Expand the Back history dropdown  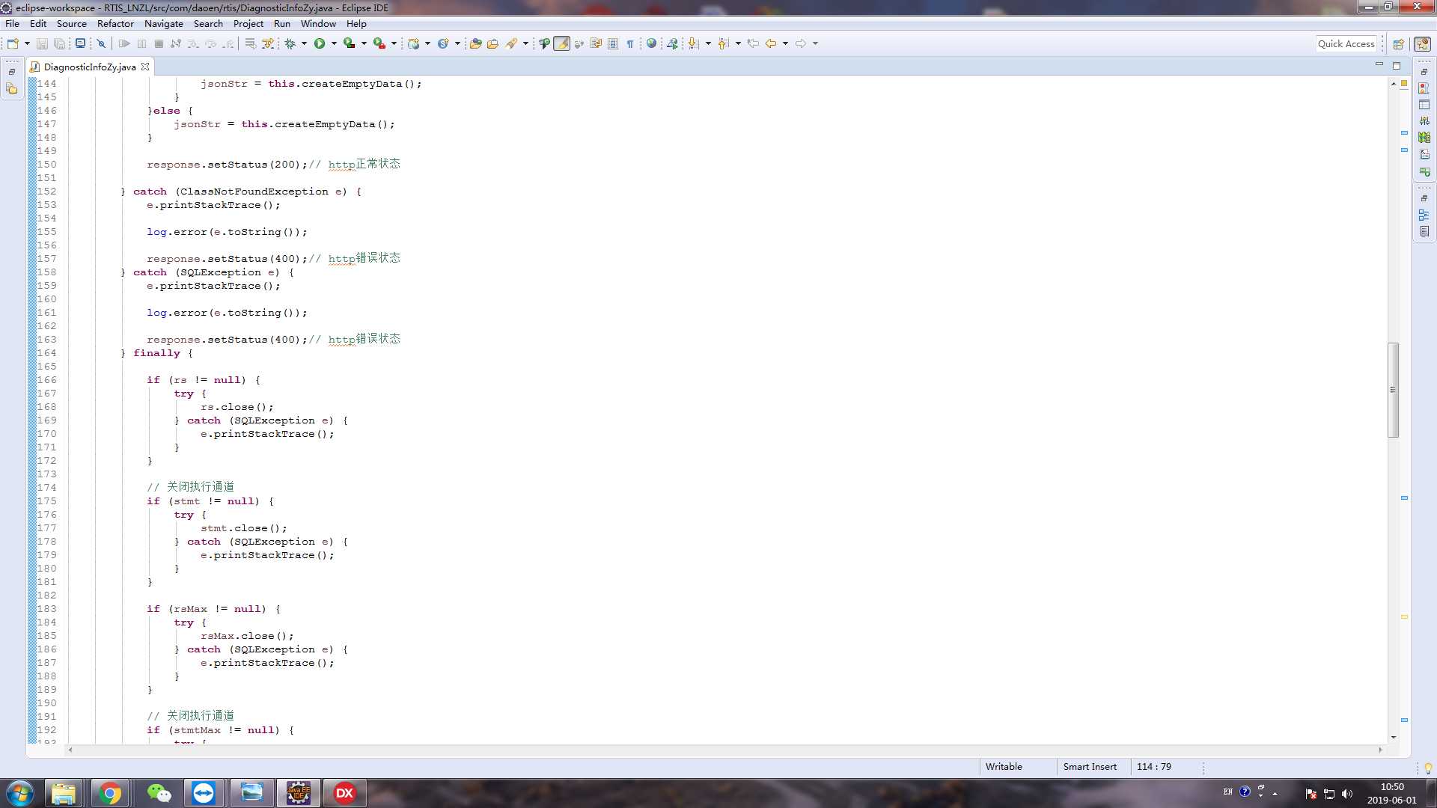tap(785, 43)
